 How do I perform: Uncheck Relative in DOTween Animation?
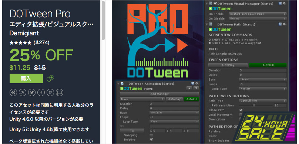tap(151, 140)
